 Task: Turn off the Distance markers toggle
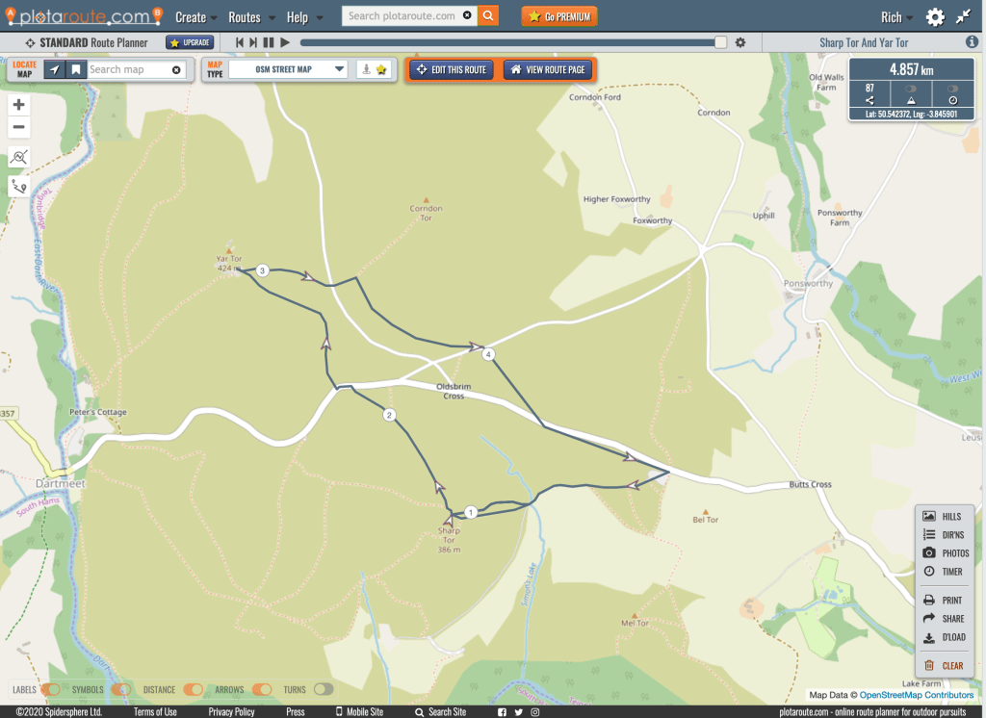click(193, 689)
